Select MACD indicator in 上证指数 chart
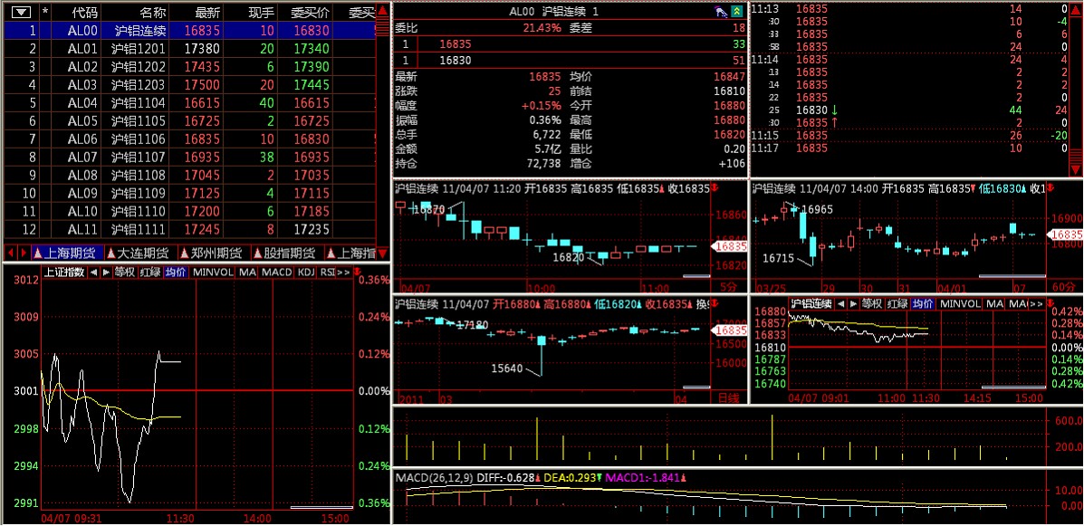The image size is (1084, 526). [276, 273]
